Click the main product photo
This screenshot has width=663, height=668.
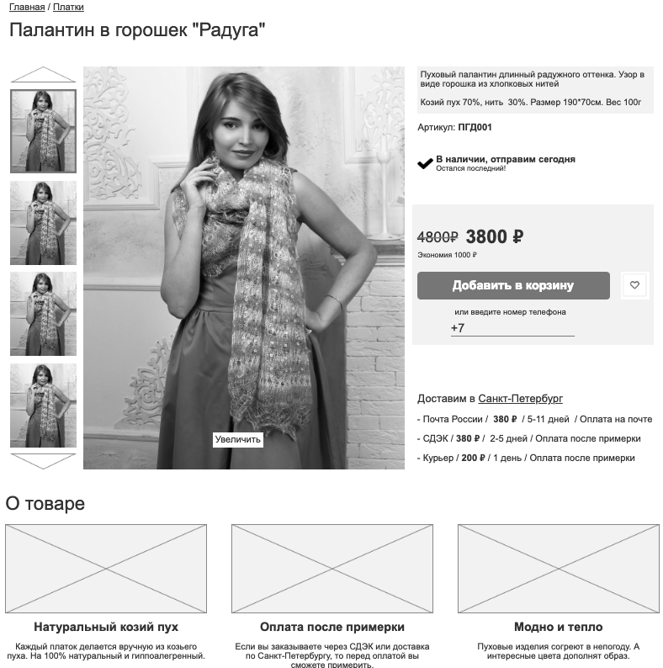pos(244,268)
